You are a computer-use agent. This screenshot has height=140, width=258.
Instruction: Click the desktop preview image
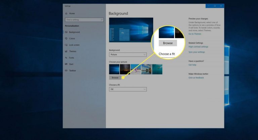pyautogui.click(x=131, y=30)
